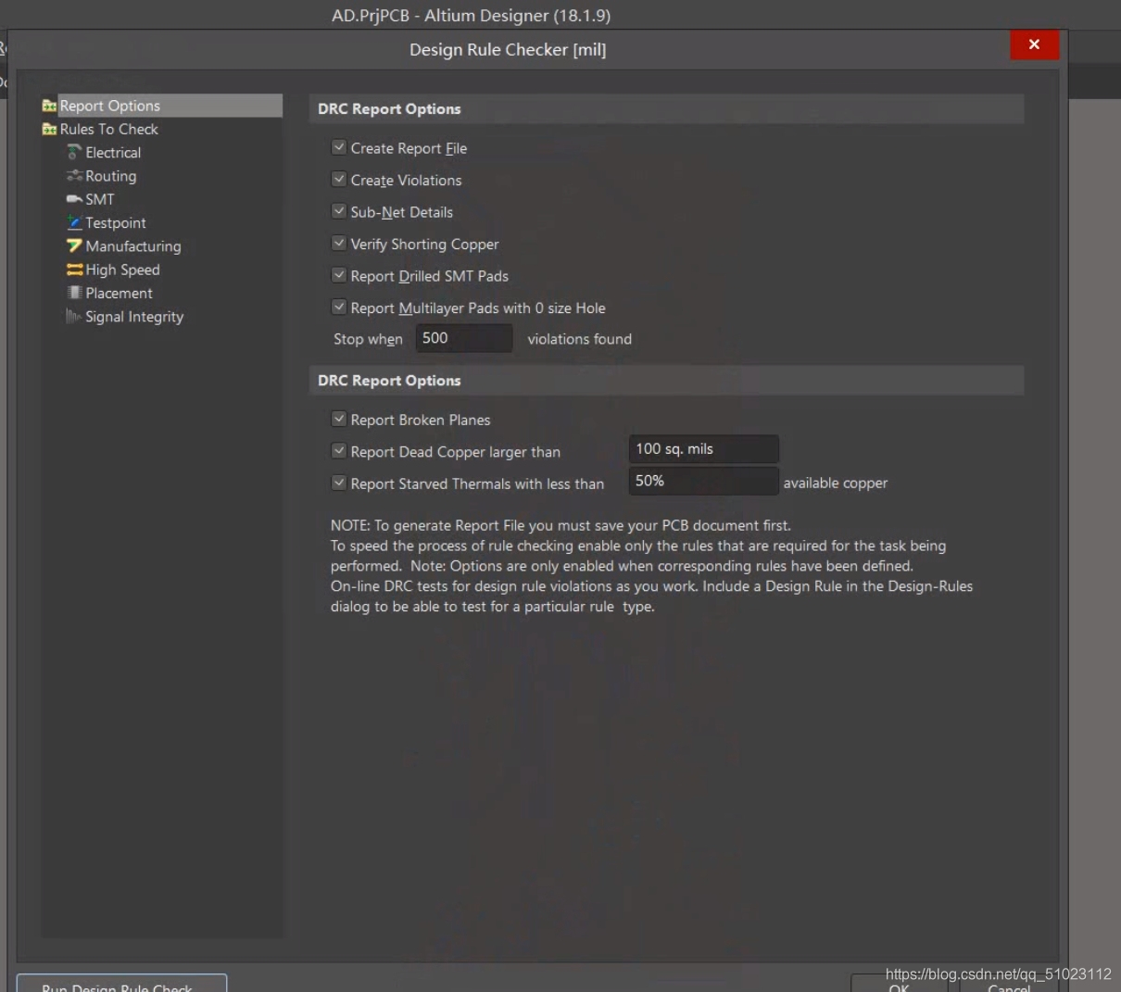
Task: Click the Manufacturing rules icon
Action: coord(74,245)
